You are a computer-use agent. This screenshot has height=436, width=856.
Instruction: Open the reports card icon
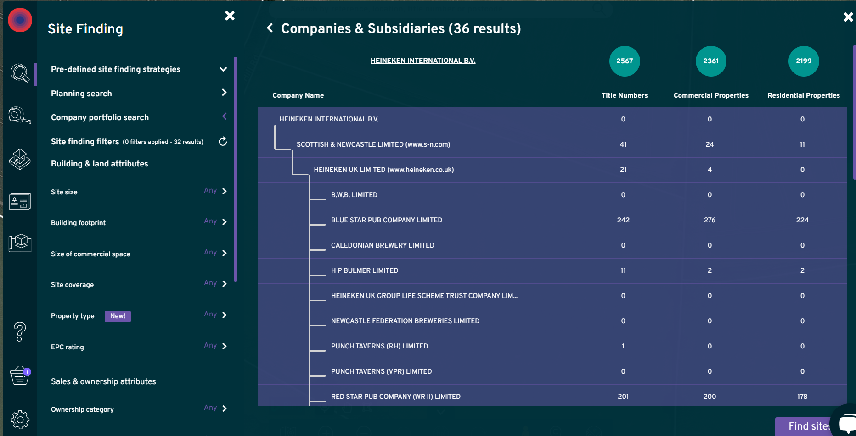coord(20,201)
